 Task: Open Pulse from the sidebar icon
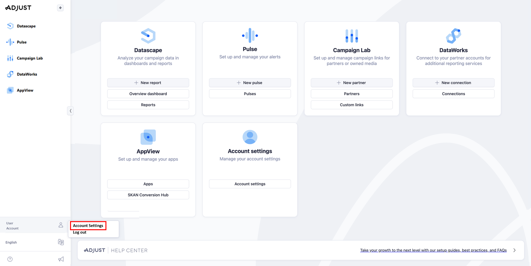10,42
